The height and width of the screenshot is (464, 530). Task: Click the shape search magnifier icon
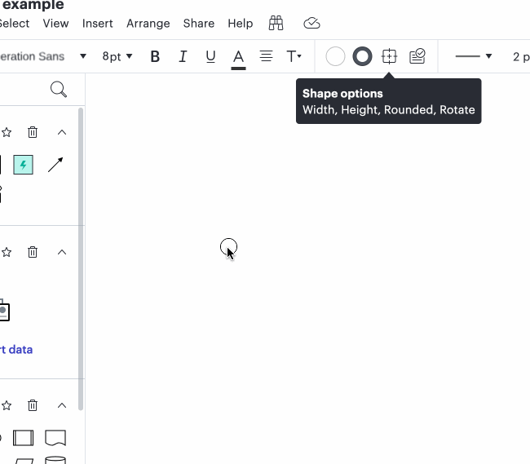[59, 90]
